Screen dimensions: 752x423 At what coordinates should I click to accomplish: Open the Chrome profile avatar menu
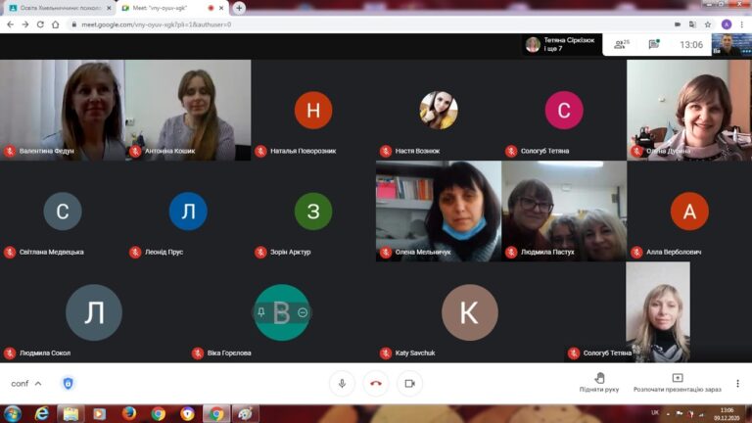click(x=727, y=24)
